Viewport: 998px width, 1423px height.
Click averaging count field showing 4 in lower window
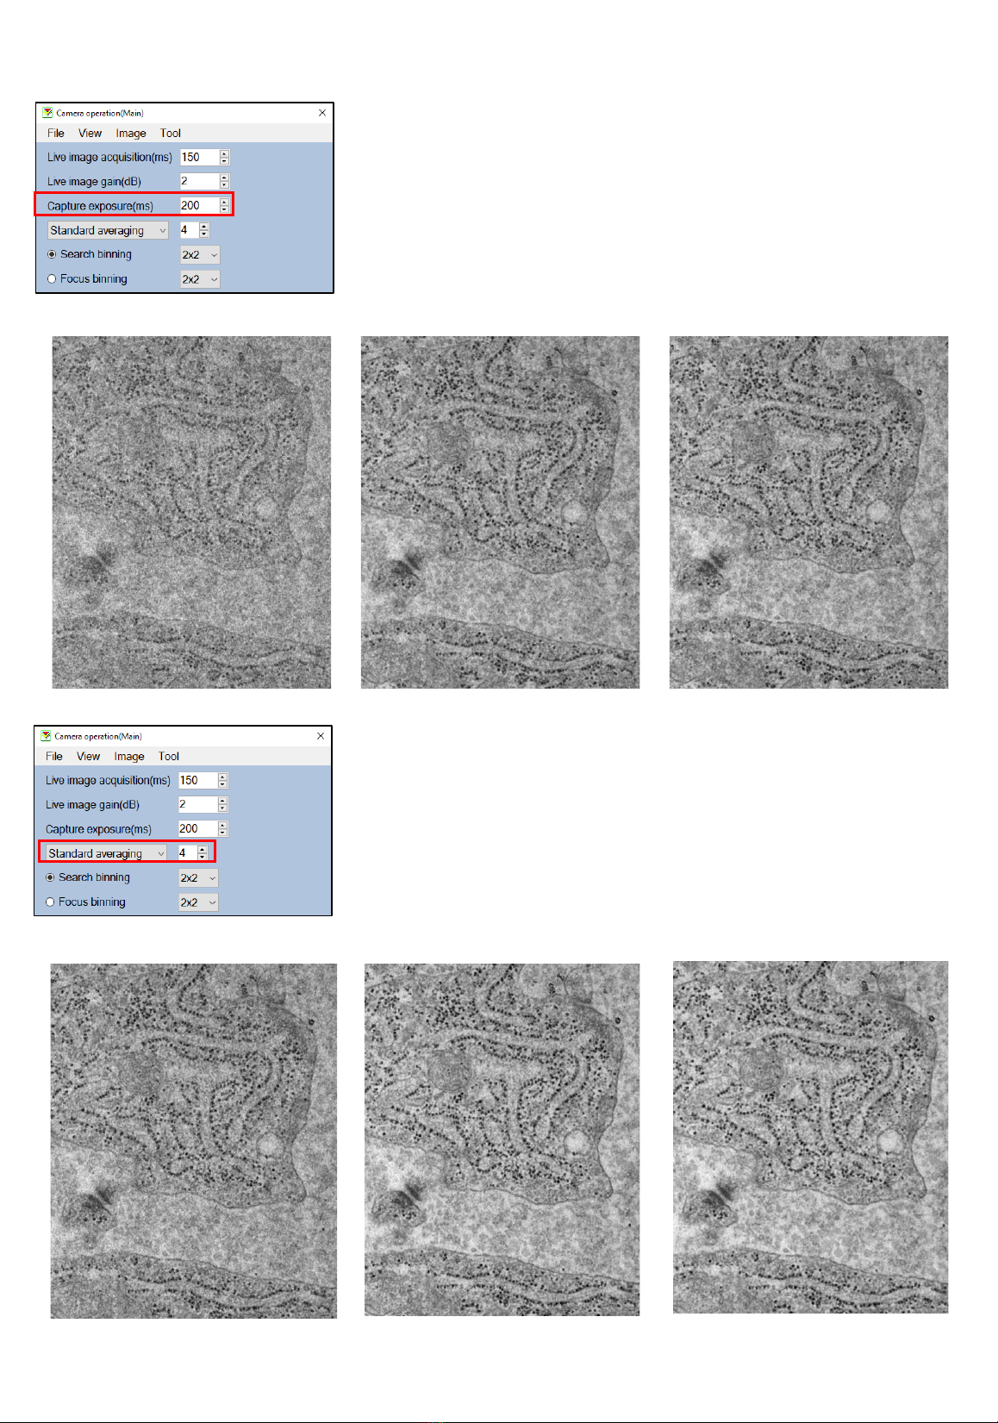pyautogui.click(x=187, y=853)
